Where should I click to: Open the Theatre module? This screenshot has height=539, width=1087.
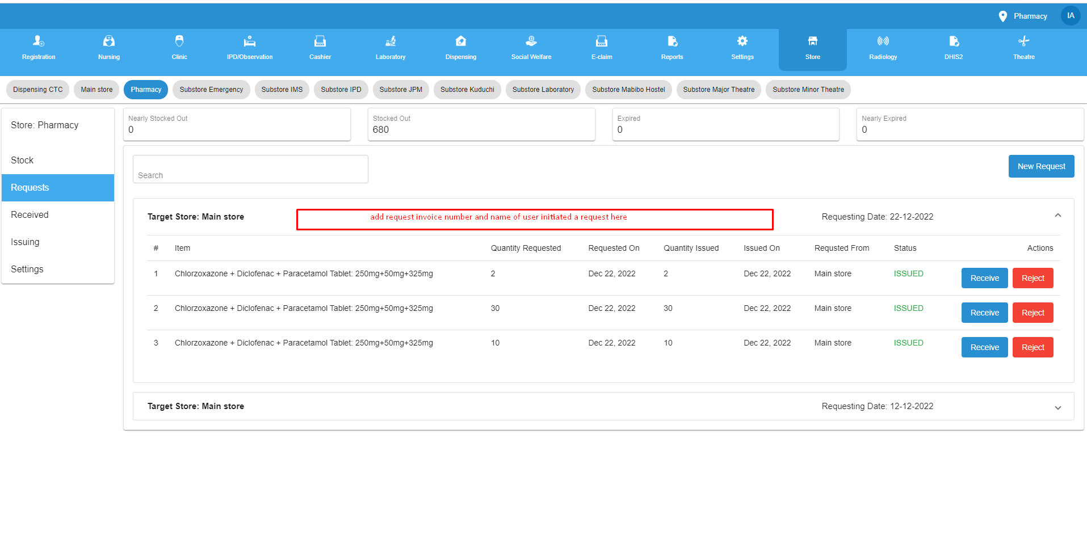[1023, 48]
